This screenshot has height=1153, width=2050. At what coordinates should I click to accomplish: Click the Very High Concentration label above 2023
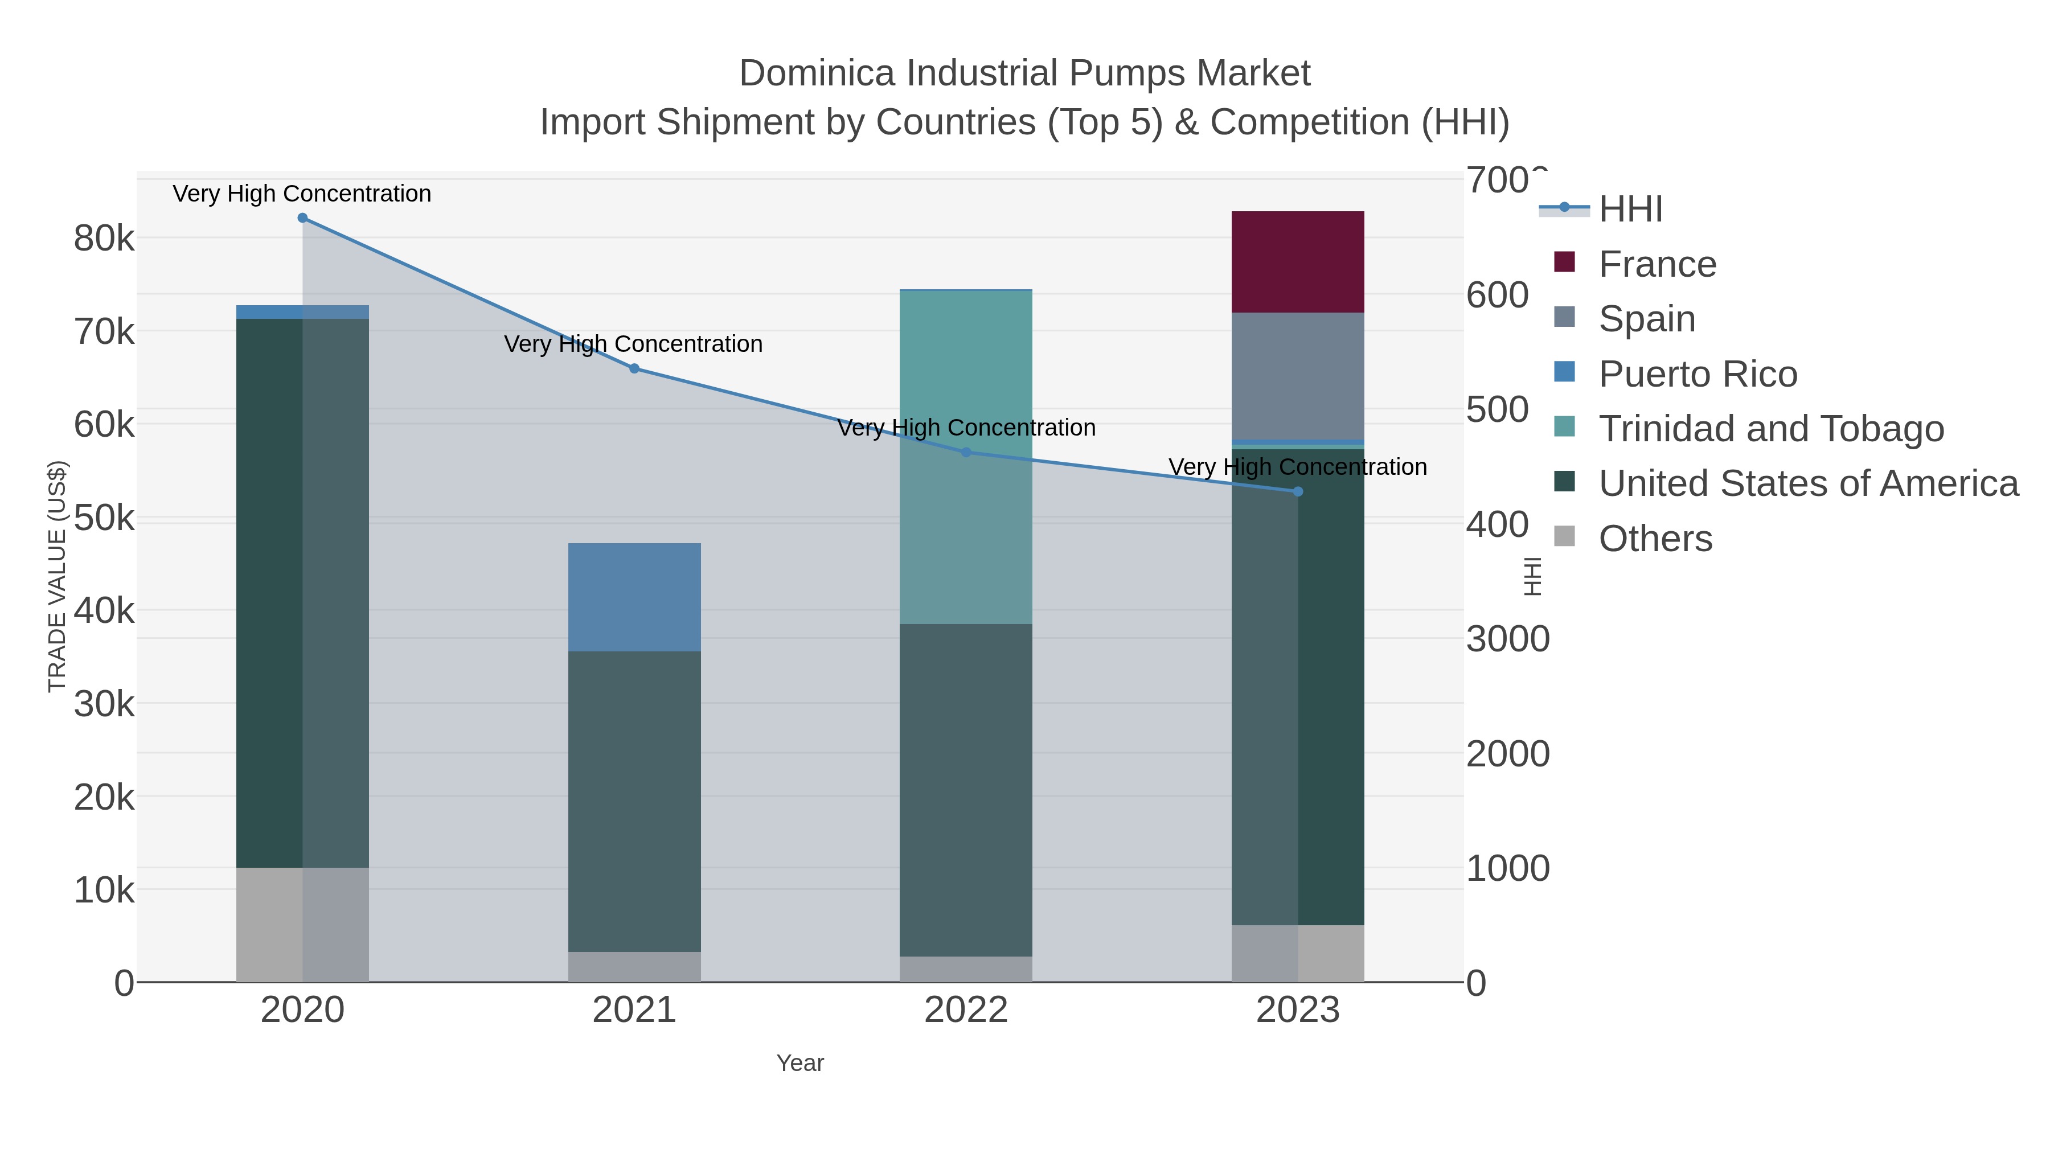[1298, 466]
